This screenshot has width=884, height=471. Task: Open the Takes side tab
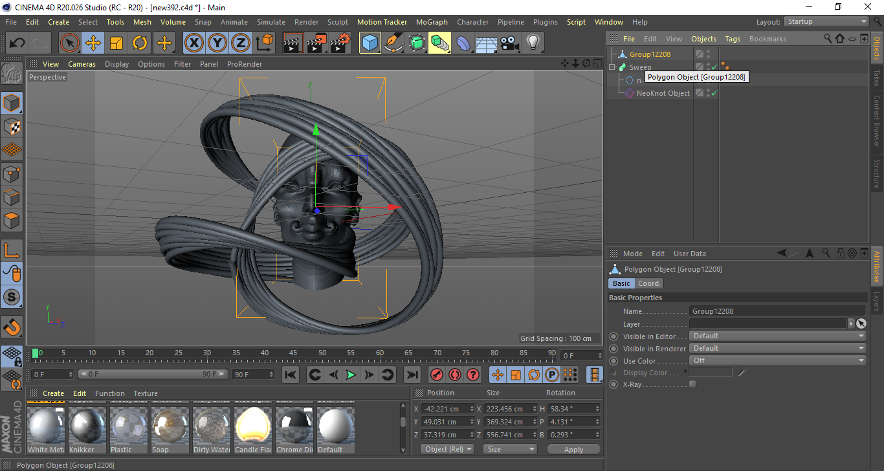coord(877,77)
